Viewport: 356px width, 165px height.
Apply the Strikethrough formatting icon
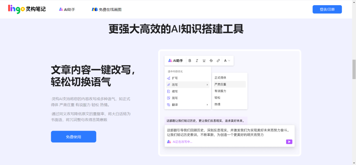click(211, 61)
